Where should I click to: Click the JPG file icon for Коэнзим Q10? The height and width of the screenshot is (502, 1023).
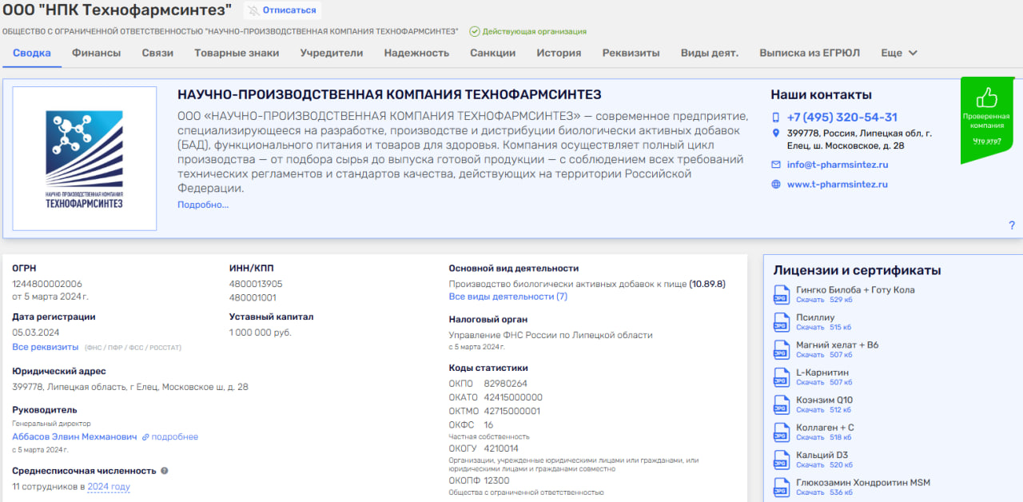click(781, 405)
